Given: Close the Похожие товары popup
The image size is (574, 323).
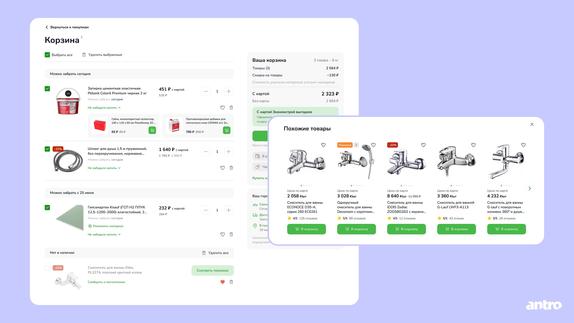Looking at the screenshot, I should click(532, 124).
